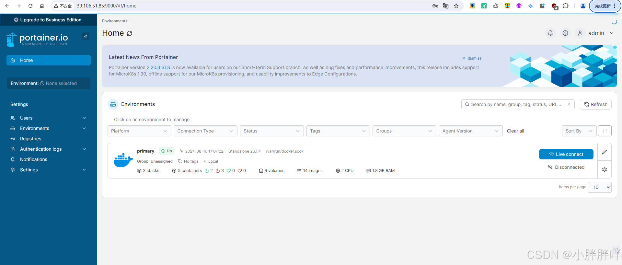The height and width of the screenshot is (265, 622).
Task: Click the 9 volumes indicator
Action: (x=271, y=171)
